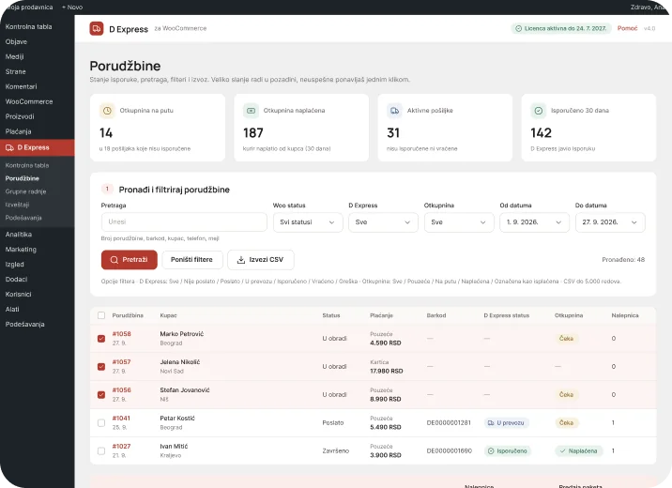Open Grupne radnje submenu item
The width and height of the screenshot is (672, 488).
(x=25, y=191)
